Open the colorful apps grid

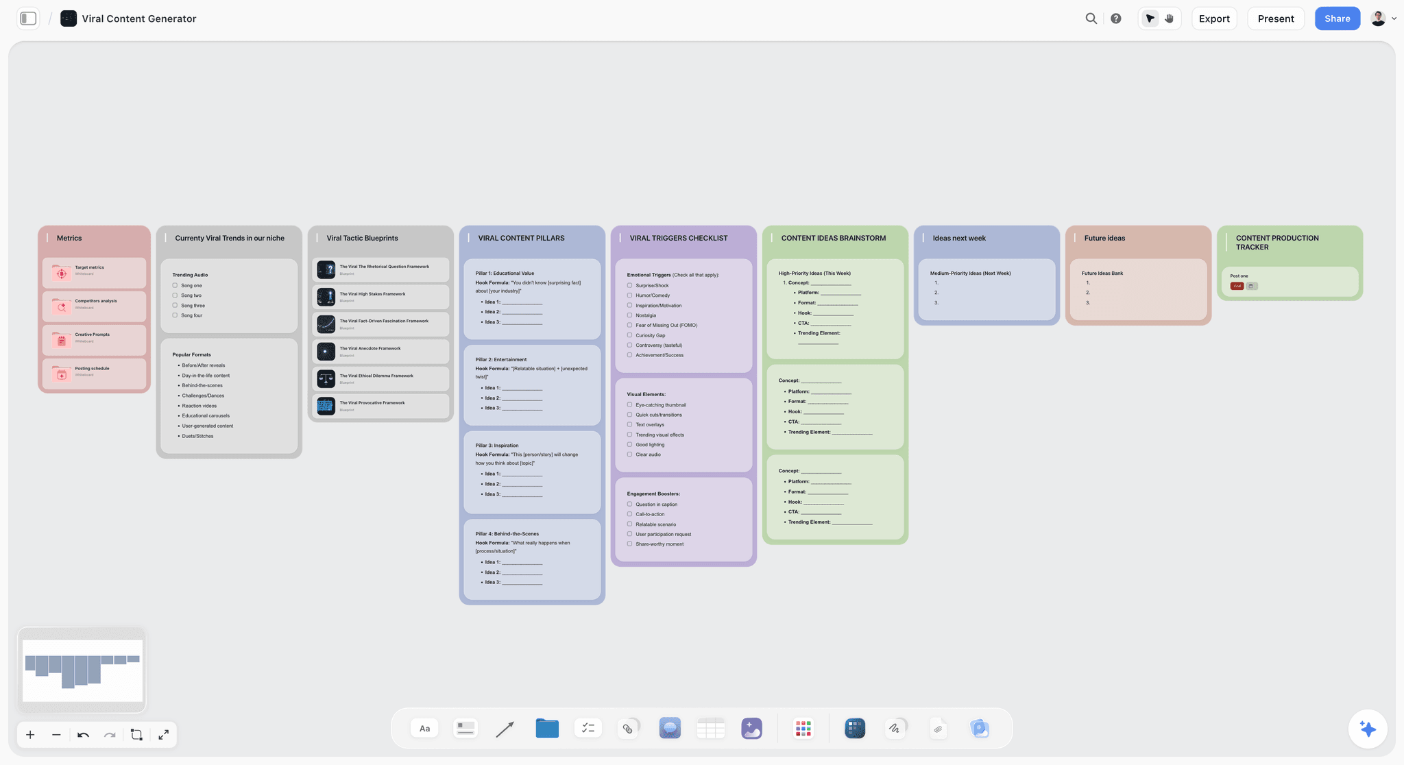pos(803,728)
